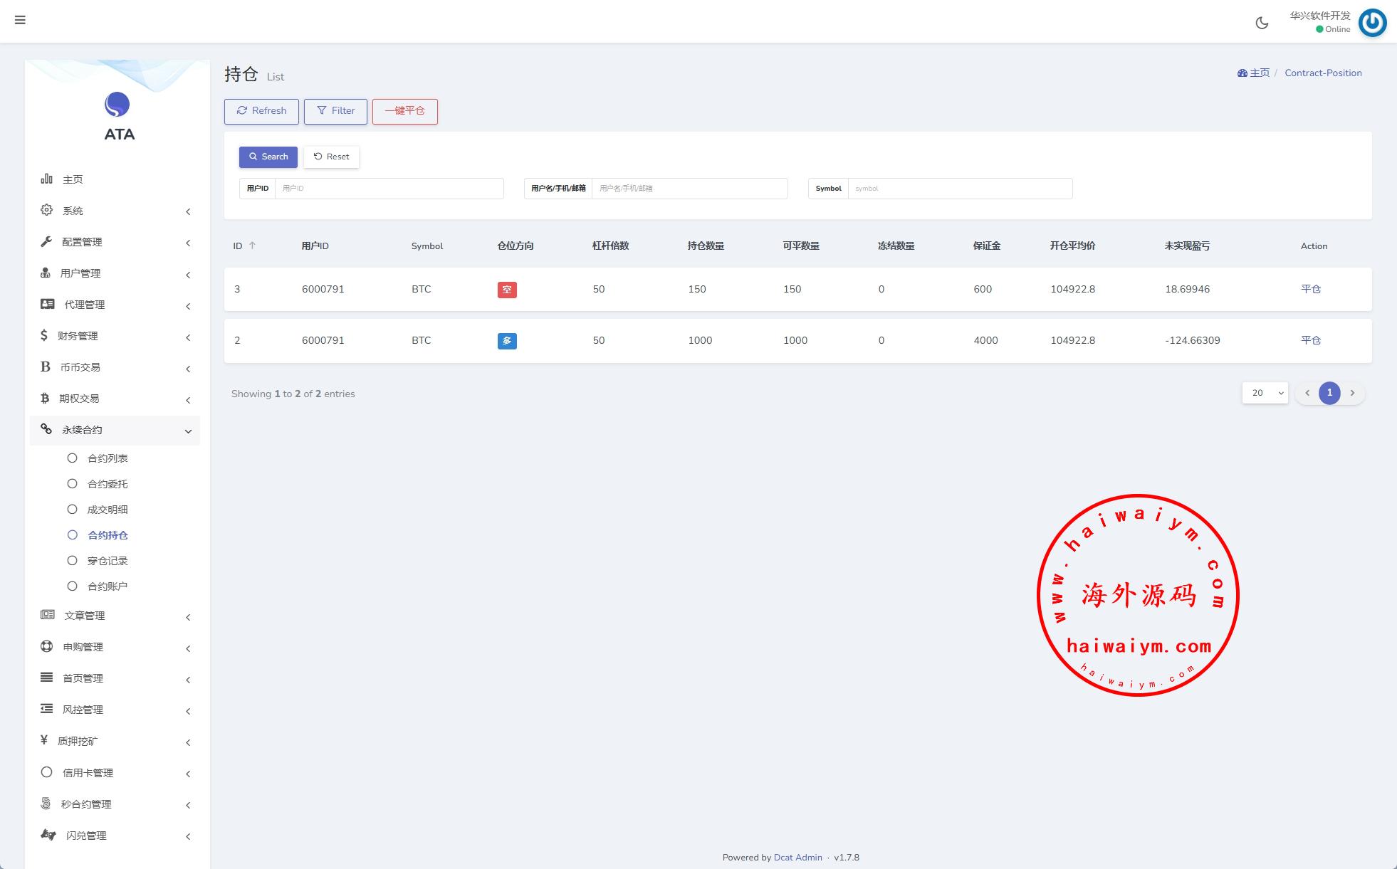
Task: Click the ID column sort arrow
Action: (x=252, y=246)
